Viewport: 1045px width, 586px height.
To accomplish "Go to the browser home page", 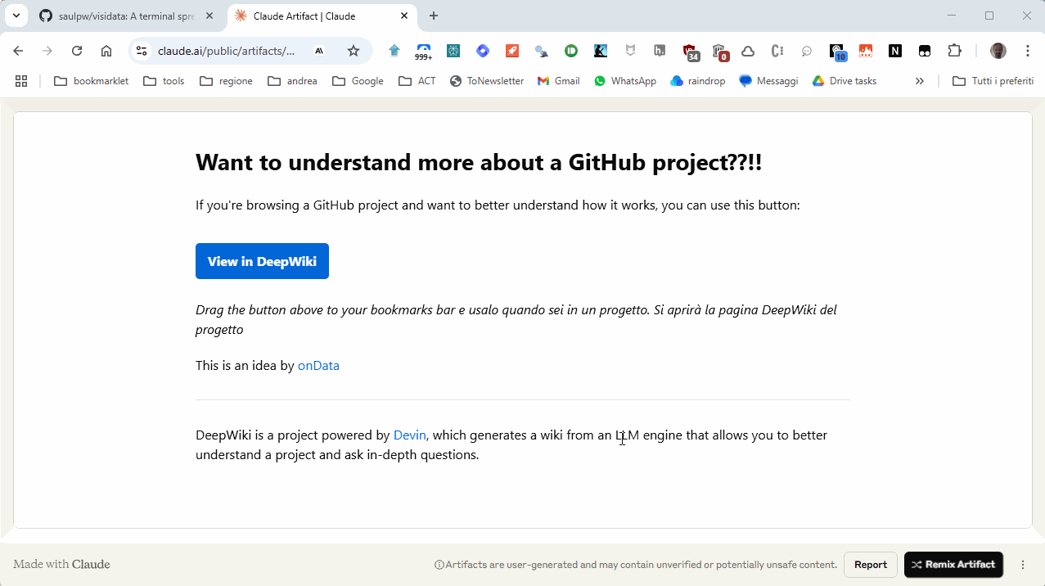I will point(106,51).
